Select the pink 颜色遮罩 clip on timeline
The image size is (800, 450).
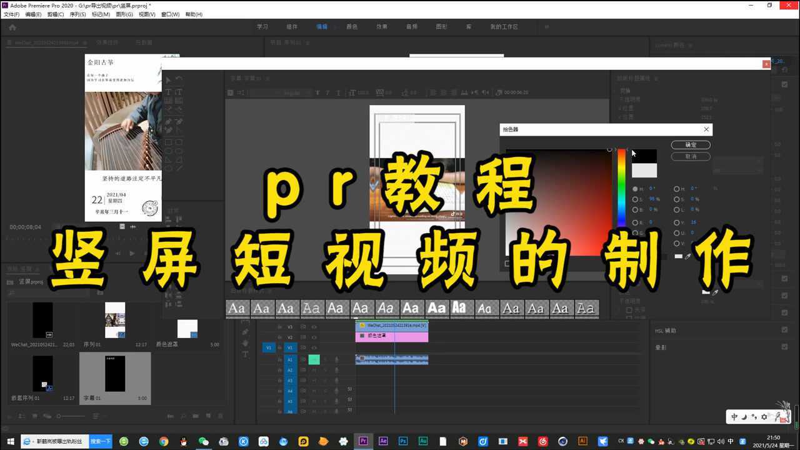[392, 336]
